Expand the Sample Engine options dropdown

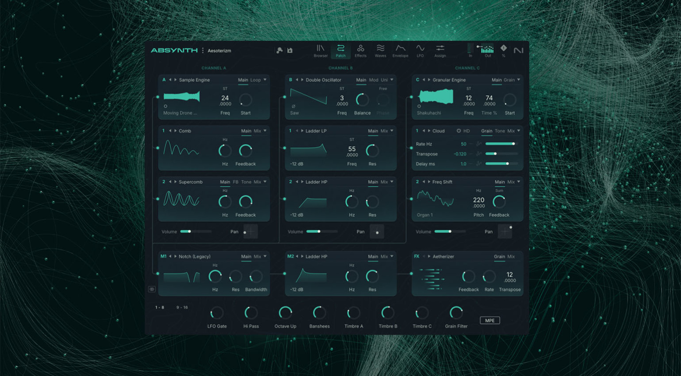point(265,80)
